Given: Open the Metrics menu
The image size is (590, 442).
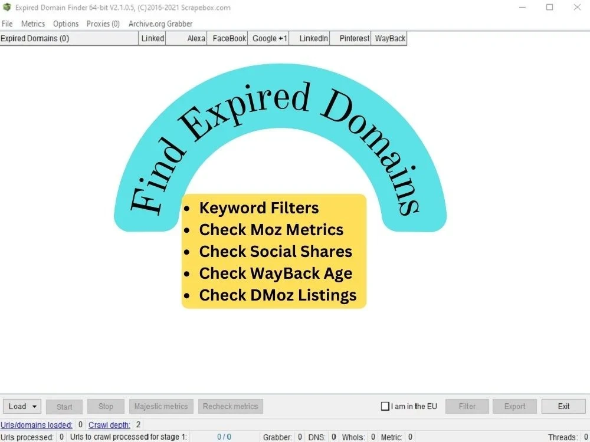Looking at the screenshot, I should 32,24.
